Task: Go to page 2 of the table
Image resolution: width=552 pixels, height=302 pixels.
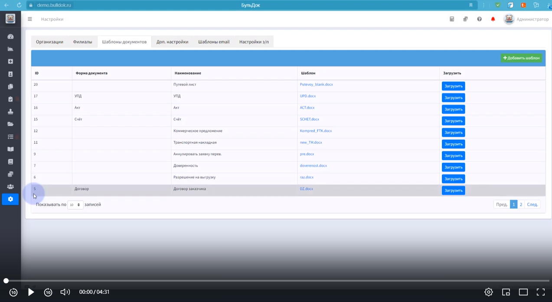Action: [521, 204]
